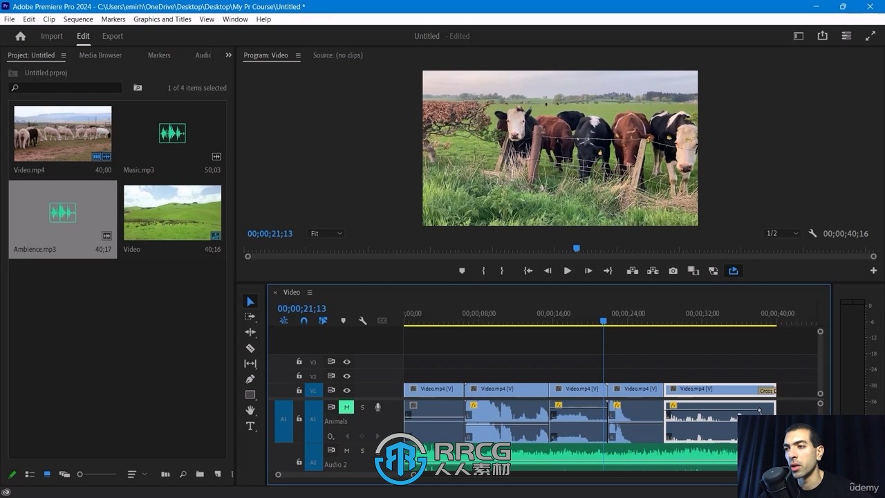Select the Track Select Forward tool
The height and width of the screenshot is (498, 885).
tap(250, 317)
